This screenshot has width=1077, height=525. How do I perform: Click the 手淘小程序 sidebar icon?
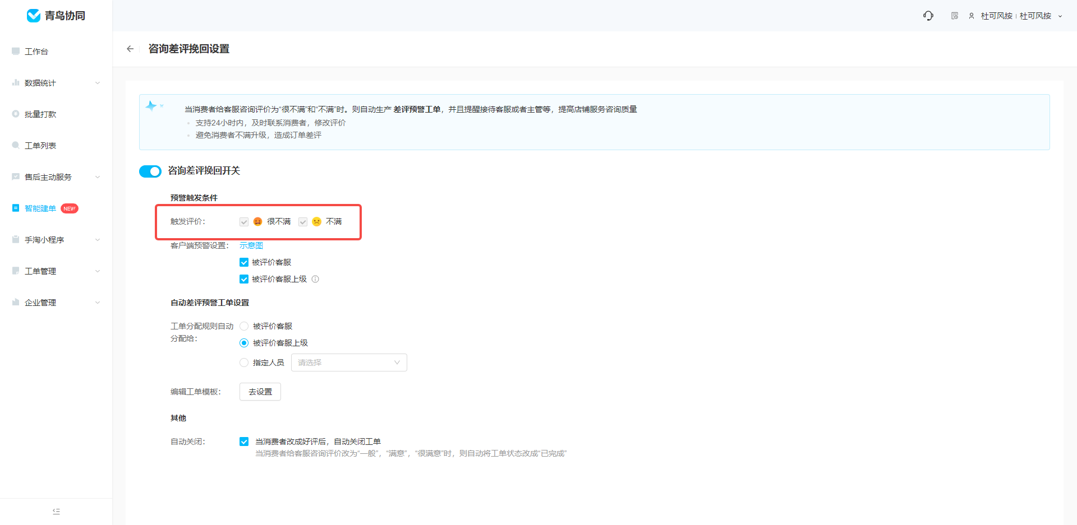tap(16, 239)
